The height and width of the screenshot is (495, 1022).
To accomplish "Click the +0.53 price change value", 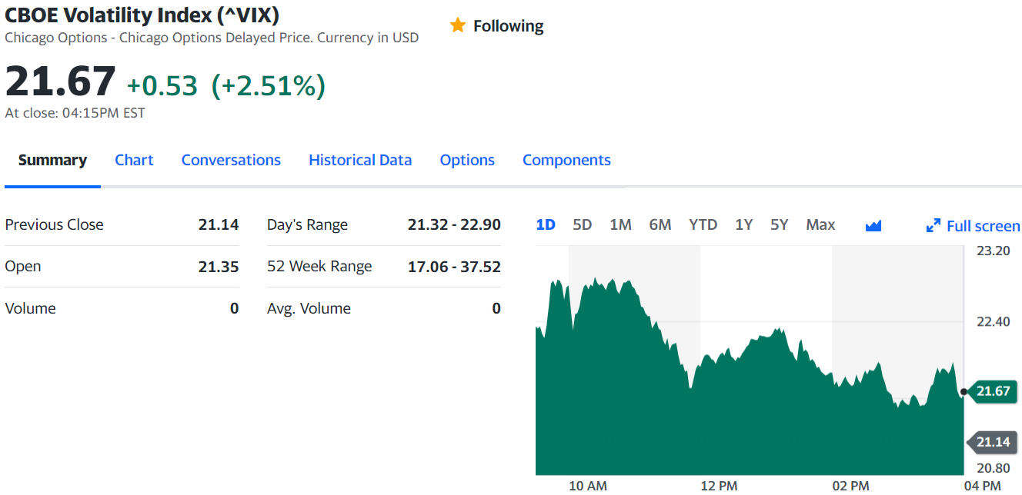I will pyautogui.click(x=162, y=86).
